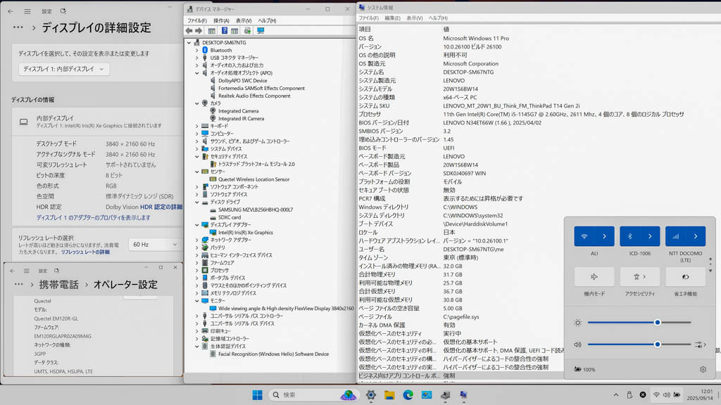Image resolution: width=721 pixels, height=405 pixels.
Task: Show hidden tray icons chevron on taskbar
Action: tap(616, 395)
